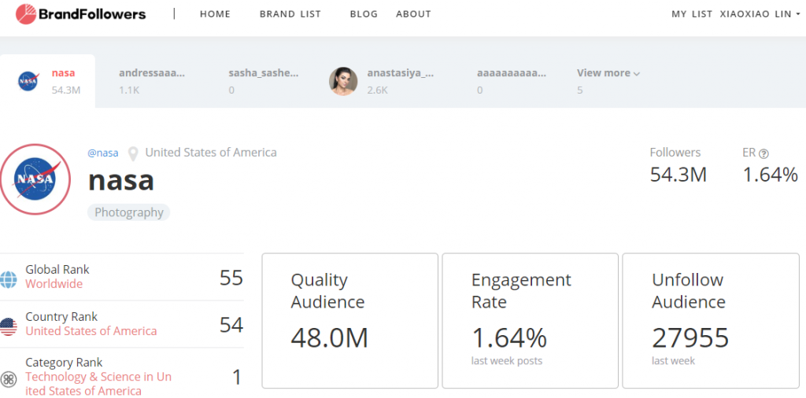Screen dimensions: 806x398
Task: Click the Followers 54.3M value
Action: [x=678, y=175]
